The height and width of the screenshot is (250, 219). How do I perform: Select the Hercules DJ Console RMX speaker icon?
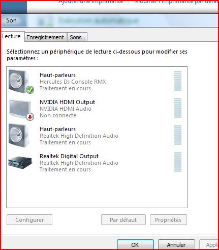[x=19, y=81]
